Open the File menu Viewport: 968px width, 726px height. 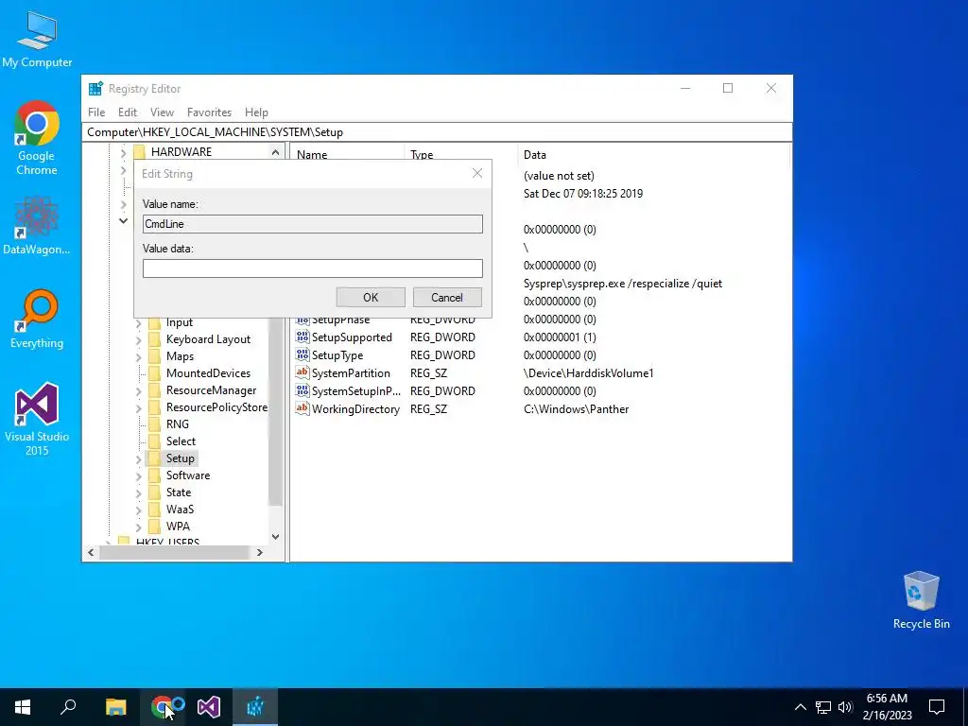point(96,112)
